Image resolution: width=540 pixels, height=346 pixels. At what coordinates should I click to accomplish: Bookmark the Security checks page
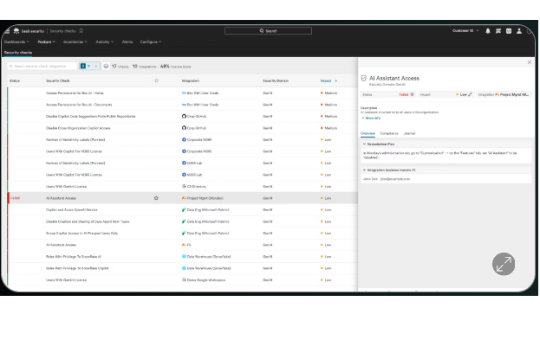(81, 30)
